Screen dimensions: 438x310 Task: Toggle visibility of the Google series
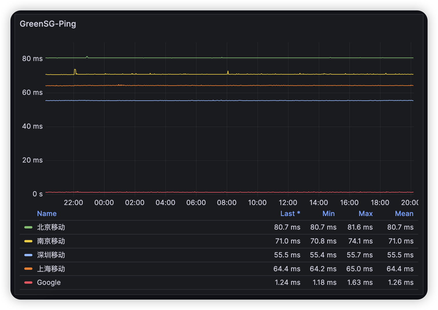(x=49, y=283)
